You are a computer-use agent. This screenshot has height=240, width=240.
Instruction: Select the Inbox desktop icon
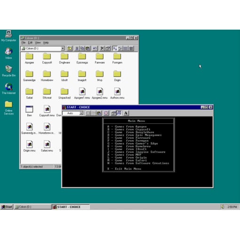tap(8, 54)
